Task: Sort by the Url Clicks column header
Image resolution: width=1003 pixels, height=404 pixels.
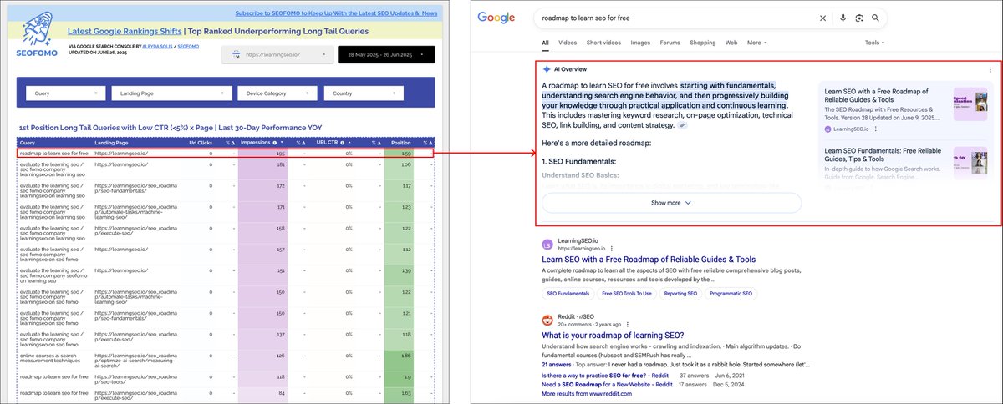Action: point(201,143)
